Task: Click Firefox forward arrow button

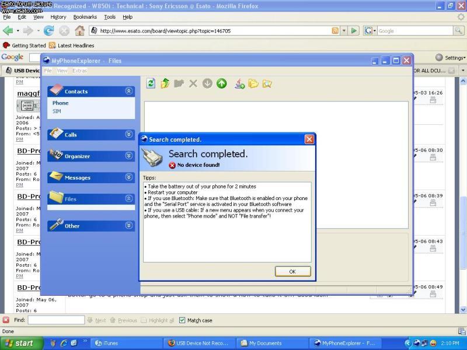Action: pos(28,30)
